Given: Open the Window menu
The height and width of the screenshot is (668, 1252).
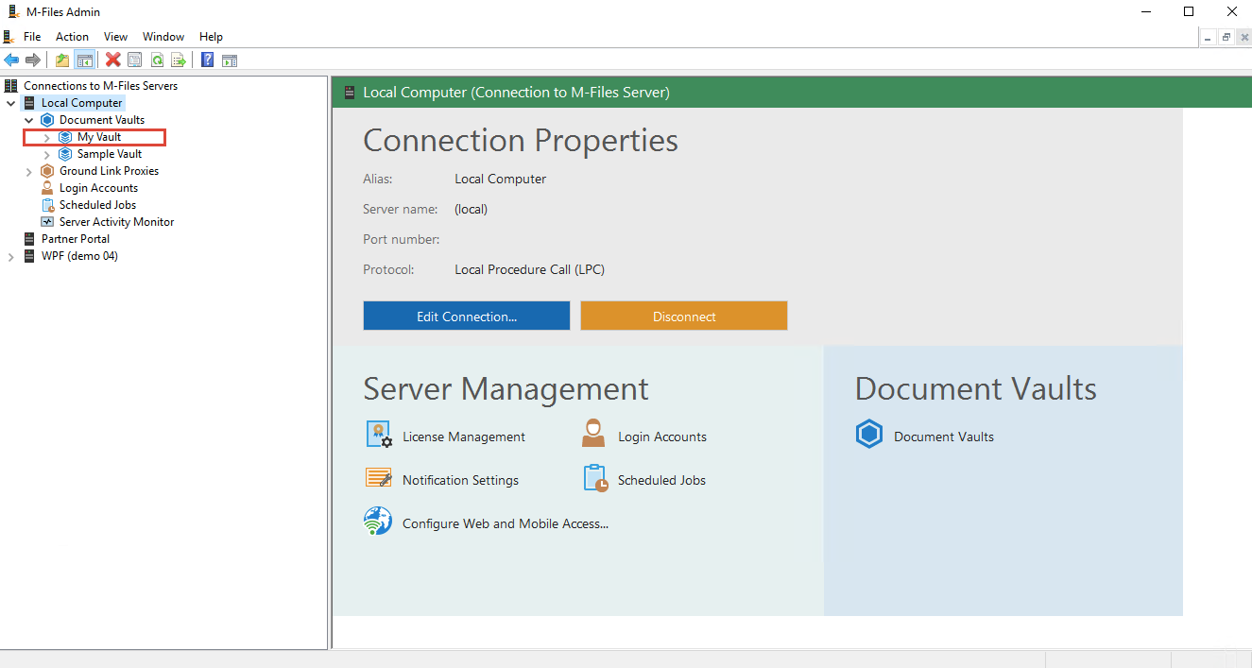Looking at the screenshot, I should pyautogui.click(x=163, y=37).
